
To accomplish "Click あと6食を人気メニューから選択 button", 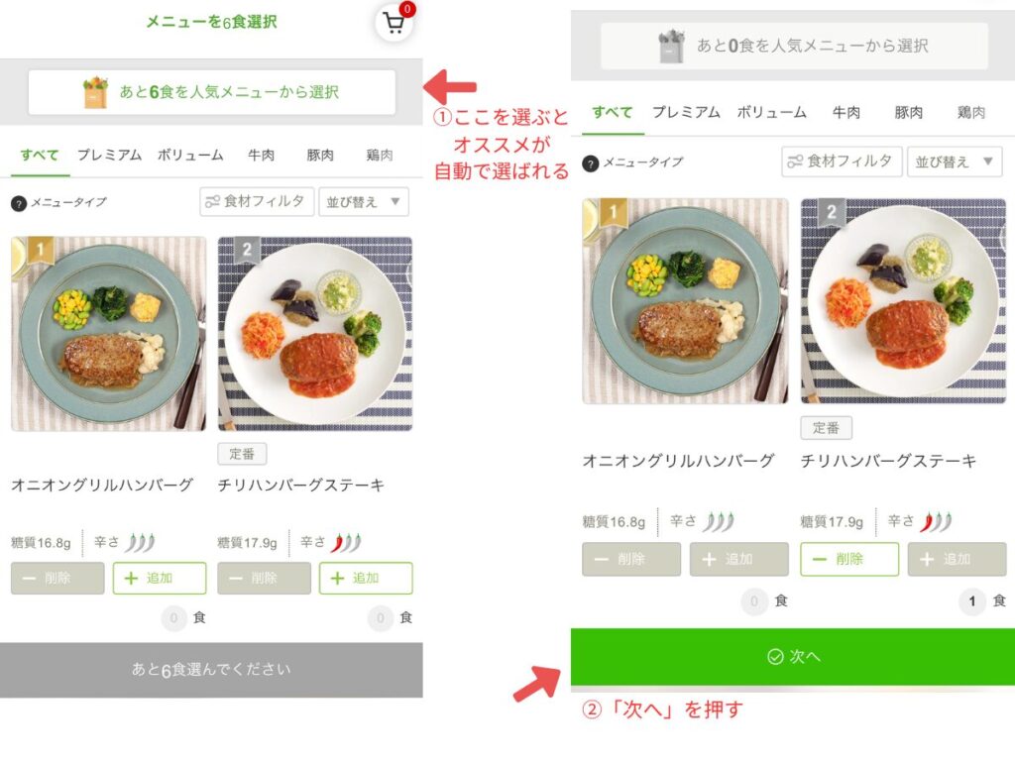I will click(x=212, y=92).
